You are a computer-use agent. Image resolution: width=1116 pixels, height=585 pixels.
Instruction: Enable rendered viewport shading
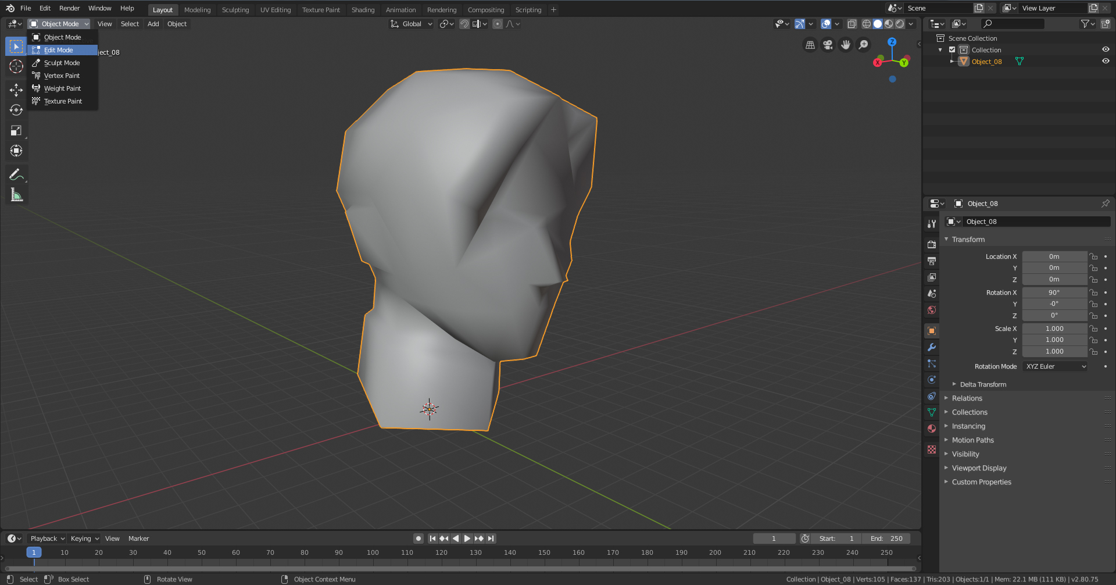(x=900, y=24)
